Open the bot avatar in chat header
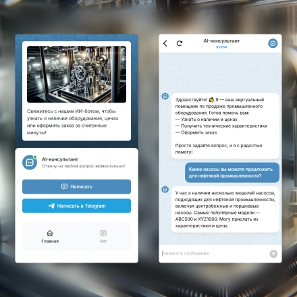297x297 pixels. 273,43
